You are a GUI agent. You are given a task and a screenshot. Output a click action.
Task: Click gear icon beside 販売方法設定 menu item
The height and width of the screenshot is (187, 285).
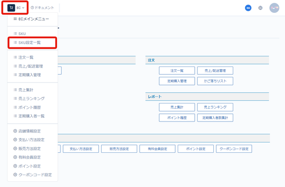(x=15, y=149)
